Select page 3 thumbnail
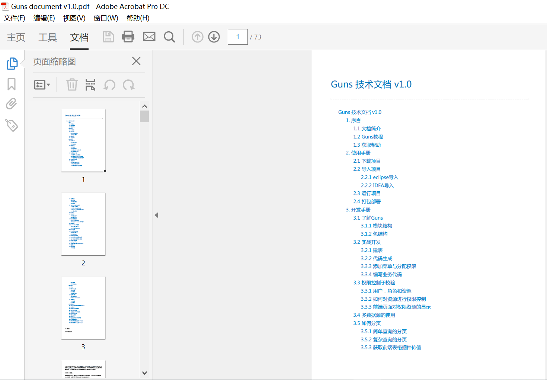The image size is (547, 380). pos(83,308)
